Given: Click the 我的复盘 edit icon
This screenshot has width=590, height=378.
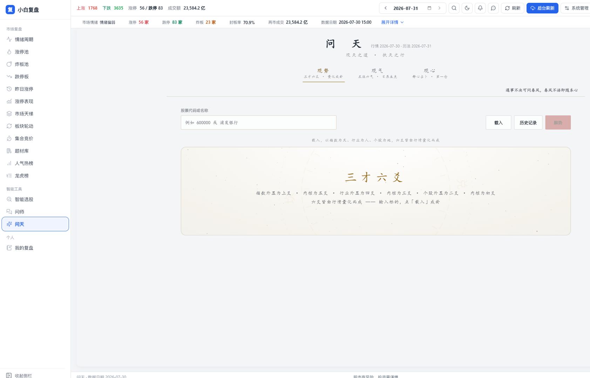Looking at the screenshot, I should pyautogui.click(x=9, y=248).
